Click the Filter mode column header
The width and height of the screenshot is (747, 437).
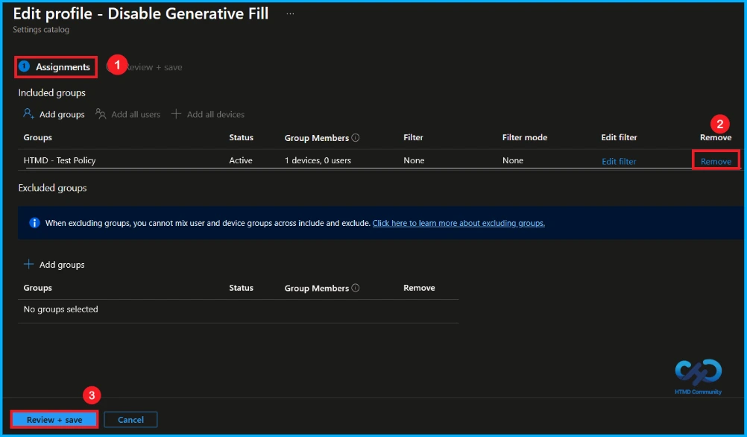524,137
